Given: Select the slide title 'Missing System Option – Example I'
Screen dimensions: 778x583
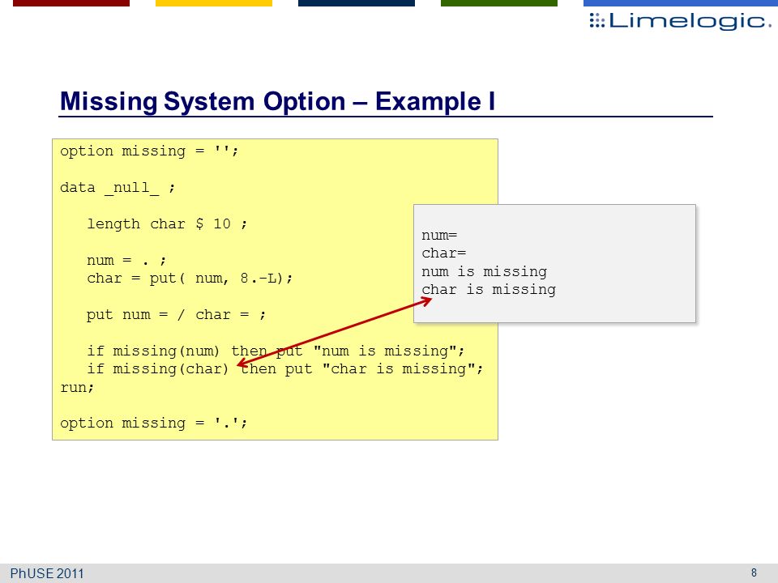Looking at the screenshot, I should click(x=277, y=102).
